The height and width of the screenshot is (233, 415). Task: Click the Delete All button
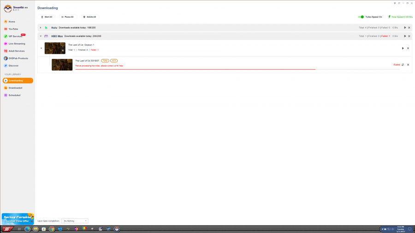pos(89,17)
